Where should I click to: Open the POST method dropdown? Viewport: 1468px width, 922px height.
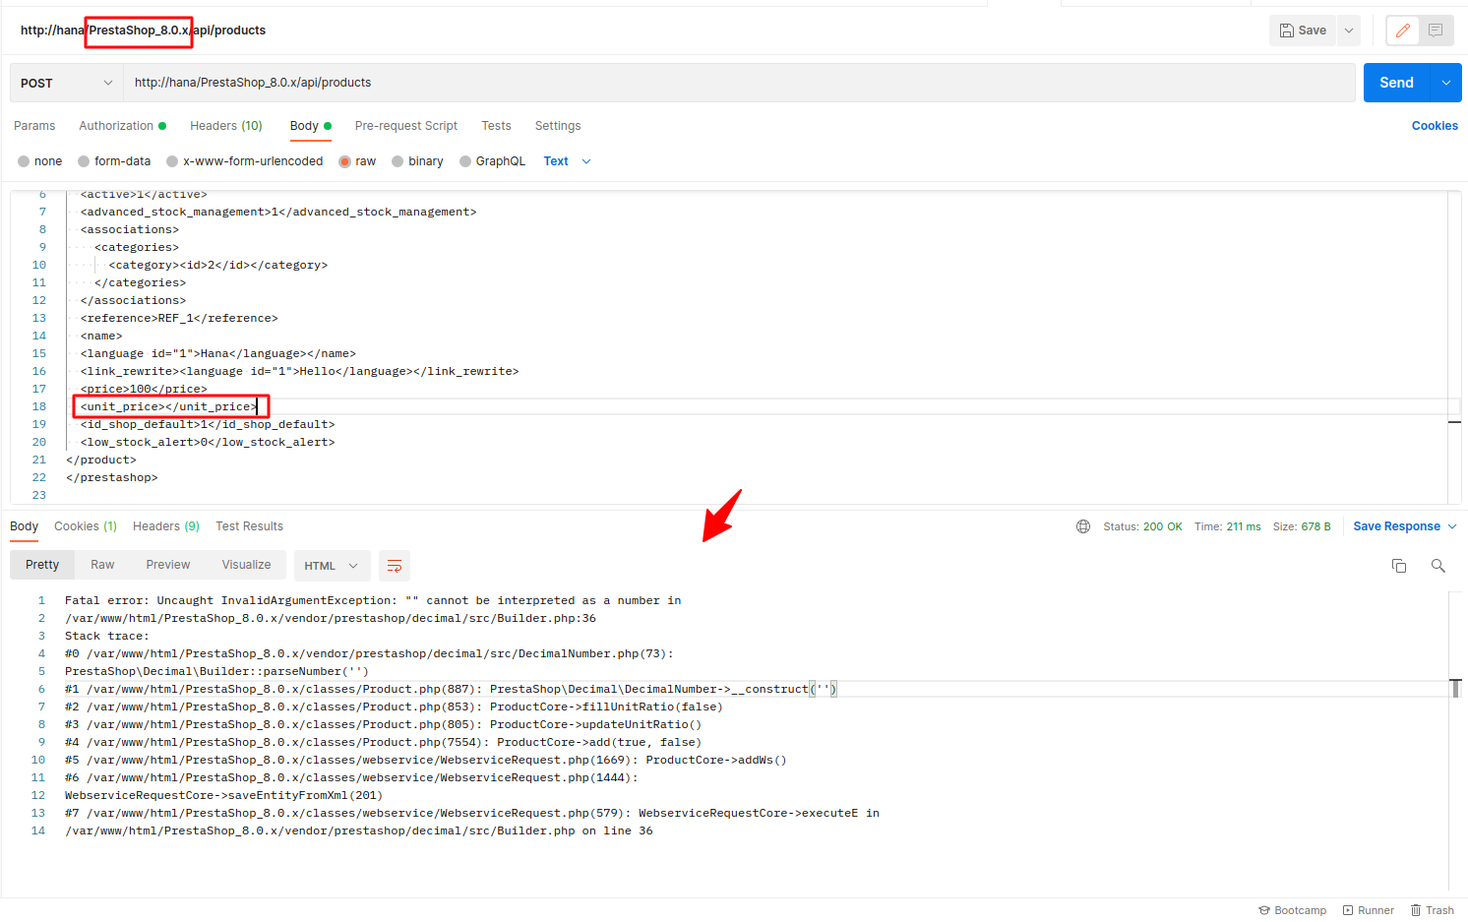pos(65,83)
